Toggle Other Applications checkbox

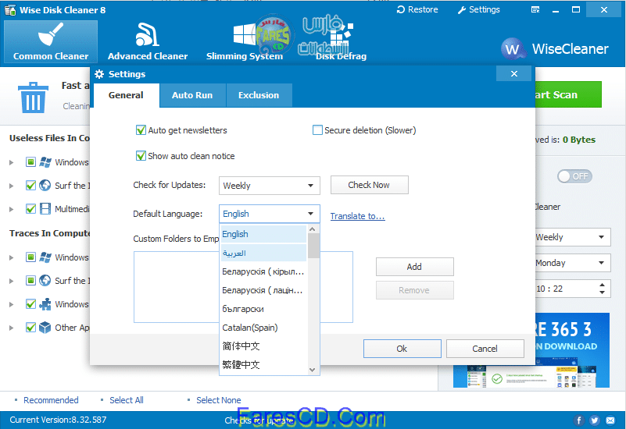30,328
